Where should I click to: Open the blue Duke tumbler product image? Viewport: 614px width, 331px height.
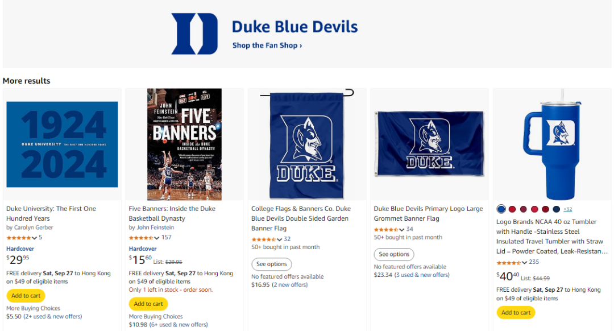pos(551,144)
